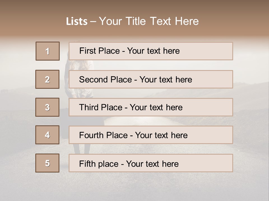Click the word 'Fifth' in list

click(x=87, y=164)
